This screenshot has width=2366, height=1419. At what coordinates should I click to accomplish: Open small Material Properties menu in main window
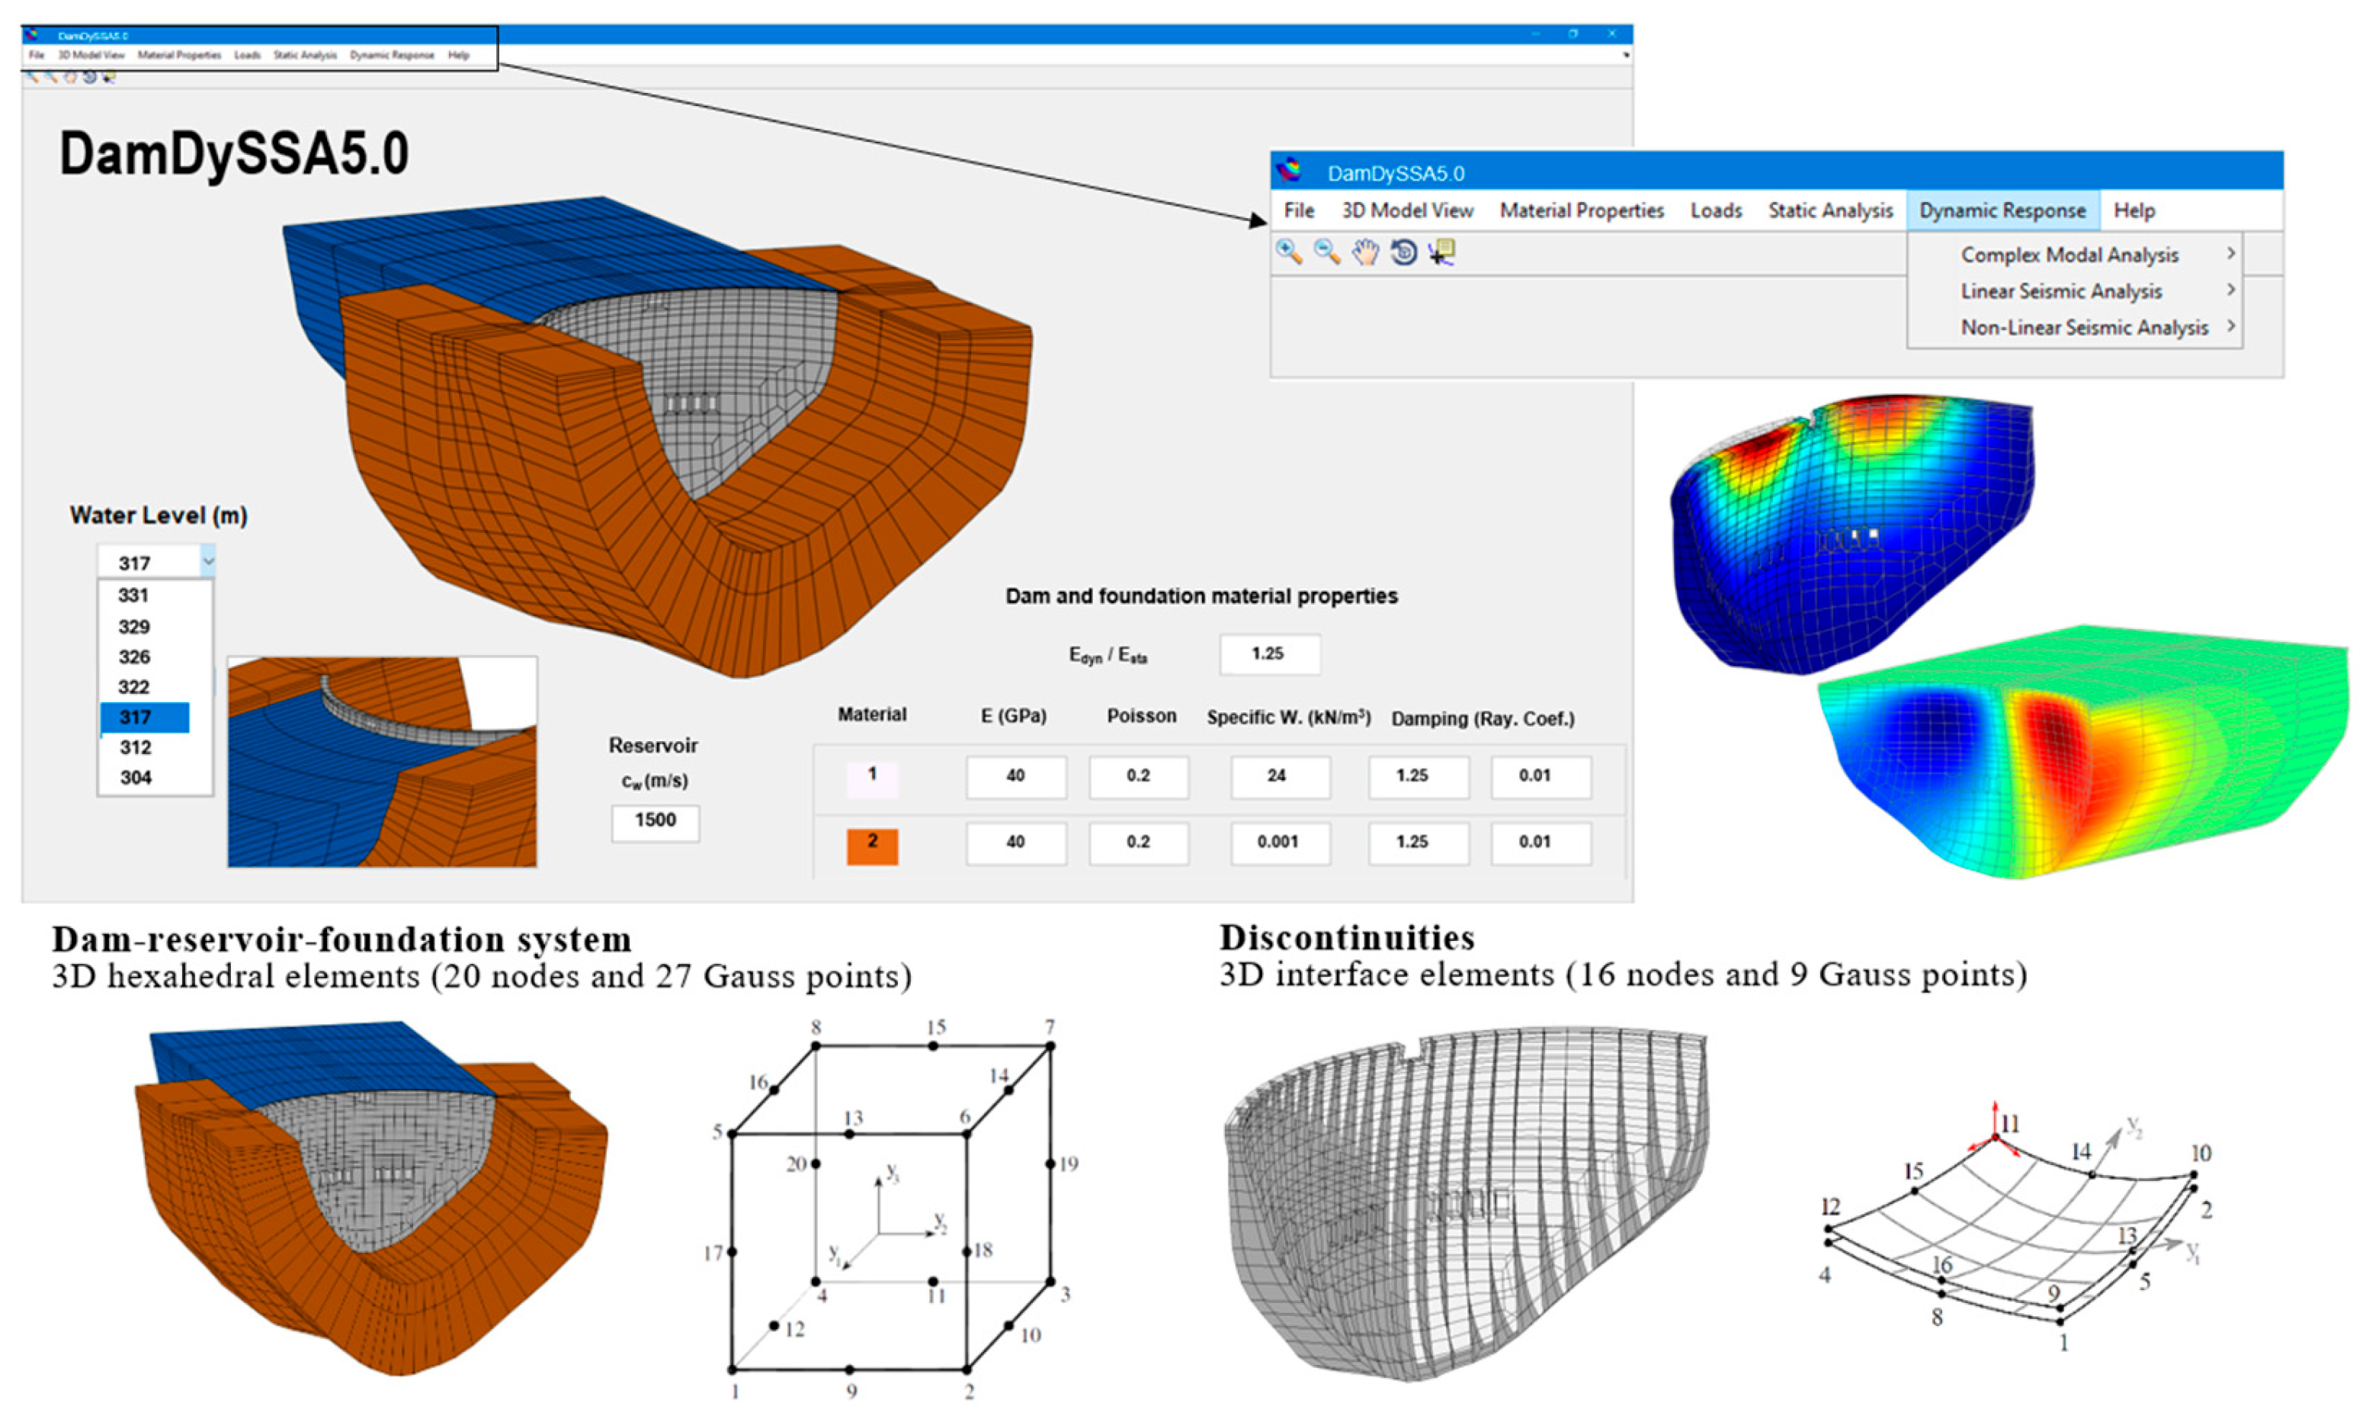(x=180, y=54)
